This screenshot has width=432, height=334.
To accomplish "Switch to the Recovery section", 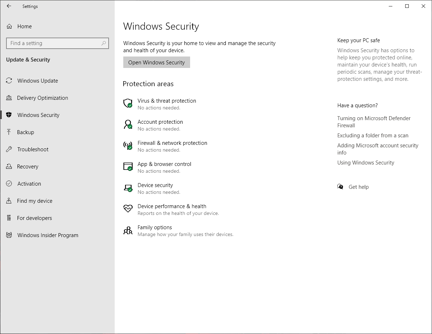I will 57,167.
